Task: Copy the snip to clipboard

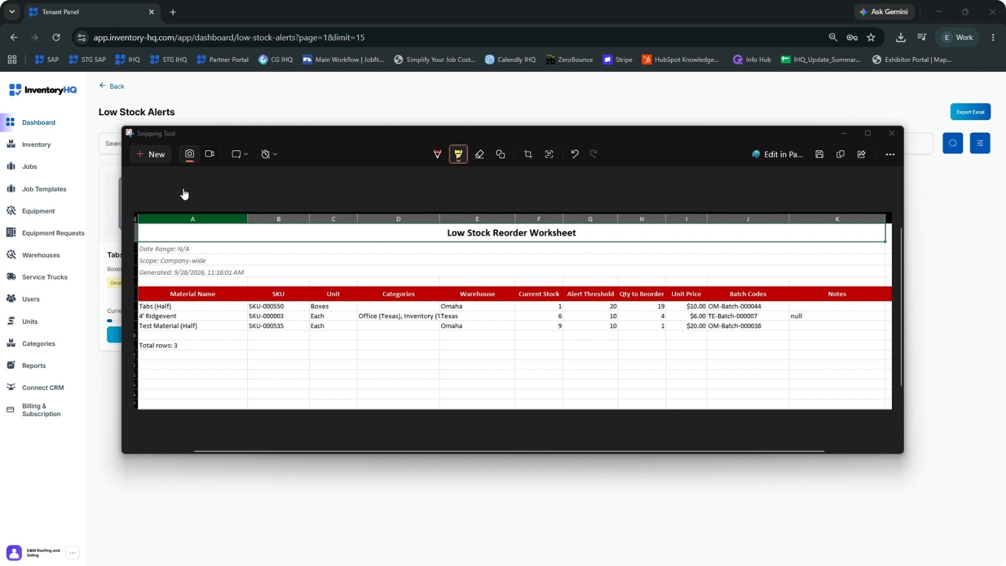Action: [x=840, y=154]
